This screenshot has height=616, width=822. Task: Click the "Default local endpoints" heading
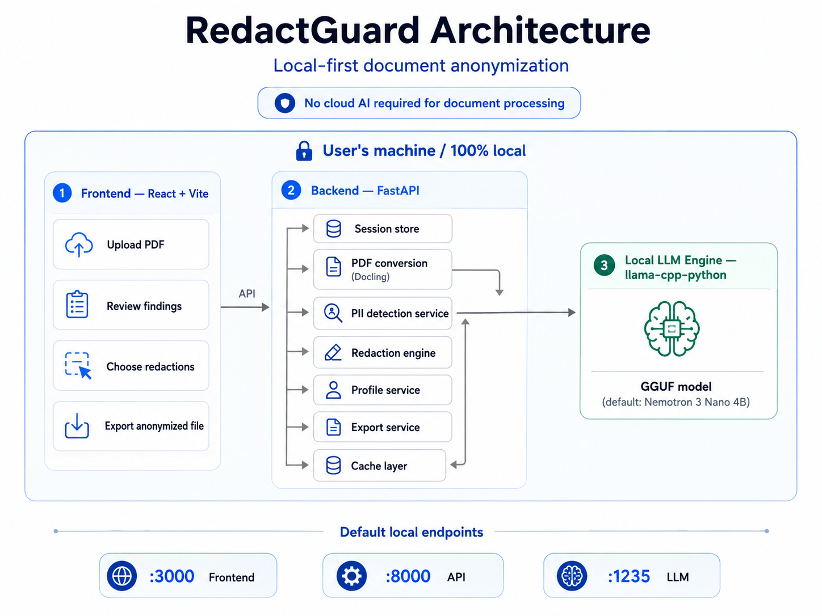(411, 532)
